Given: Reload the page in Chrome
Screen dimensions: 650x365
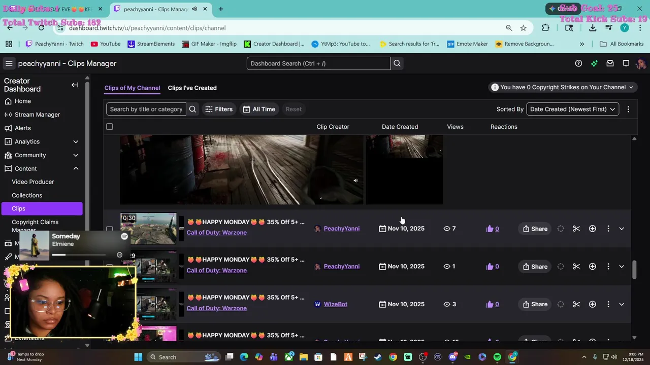Looking at the screenshot, I should (x=42, y=28).
